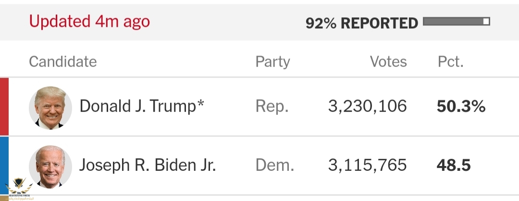Click the 92% reported progress bar
519x201 pixels.
(457, 22)
